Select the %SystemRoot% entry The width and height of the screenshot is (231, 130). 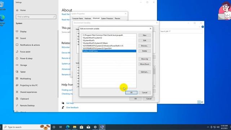pyautogui.click(x=109, y=40)
